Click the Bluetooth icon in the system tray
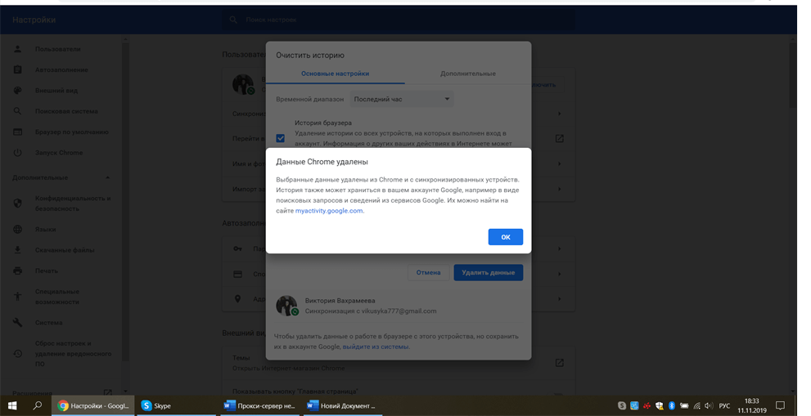The width and height of the screenshot is (811, 416). [671, 405]
